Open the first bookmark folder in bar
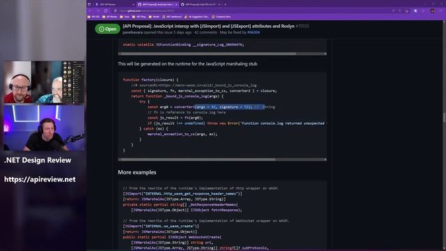Image resolution: width=446 pixels, height=251 pixels. tap(94, 17)
